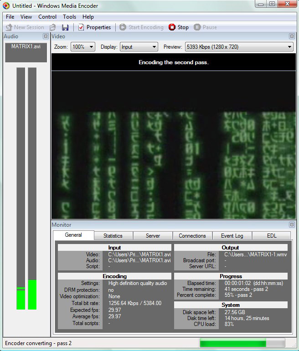Viewport: 299px width, 351px height.
Task: Click the CPU load 83% value
Action: click(x=229, y=324)
